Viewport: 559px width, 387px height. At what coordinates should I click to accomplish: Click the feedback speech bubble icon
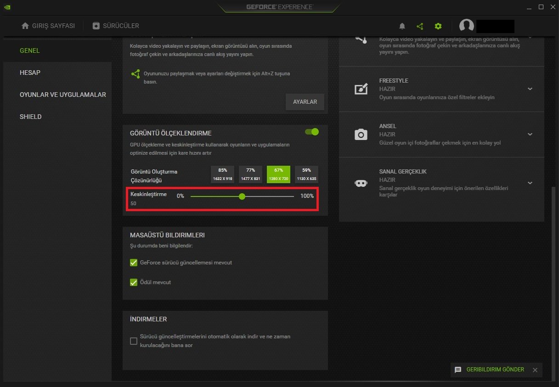pos(458,370)
